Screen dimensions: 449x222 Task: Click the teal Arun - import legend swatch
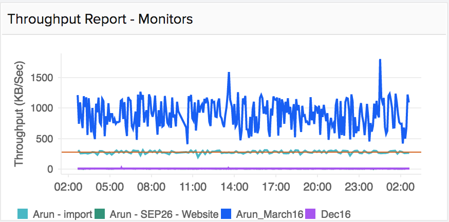[x=22, y=213]
